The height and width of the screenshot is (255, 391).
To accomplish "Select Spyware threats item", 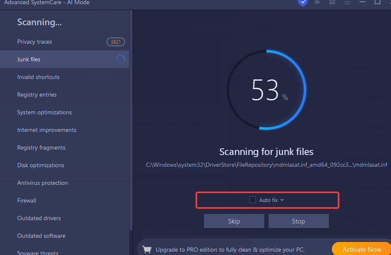I will tap(65, 251).
